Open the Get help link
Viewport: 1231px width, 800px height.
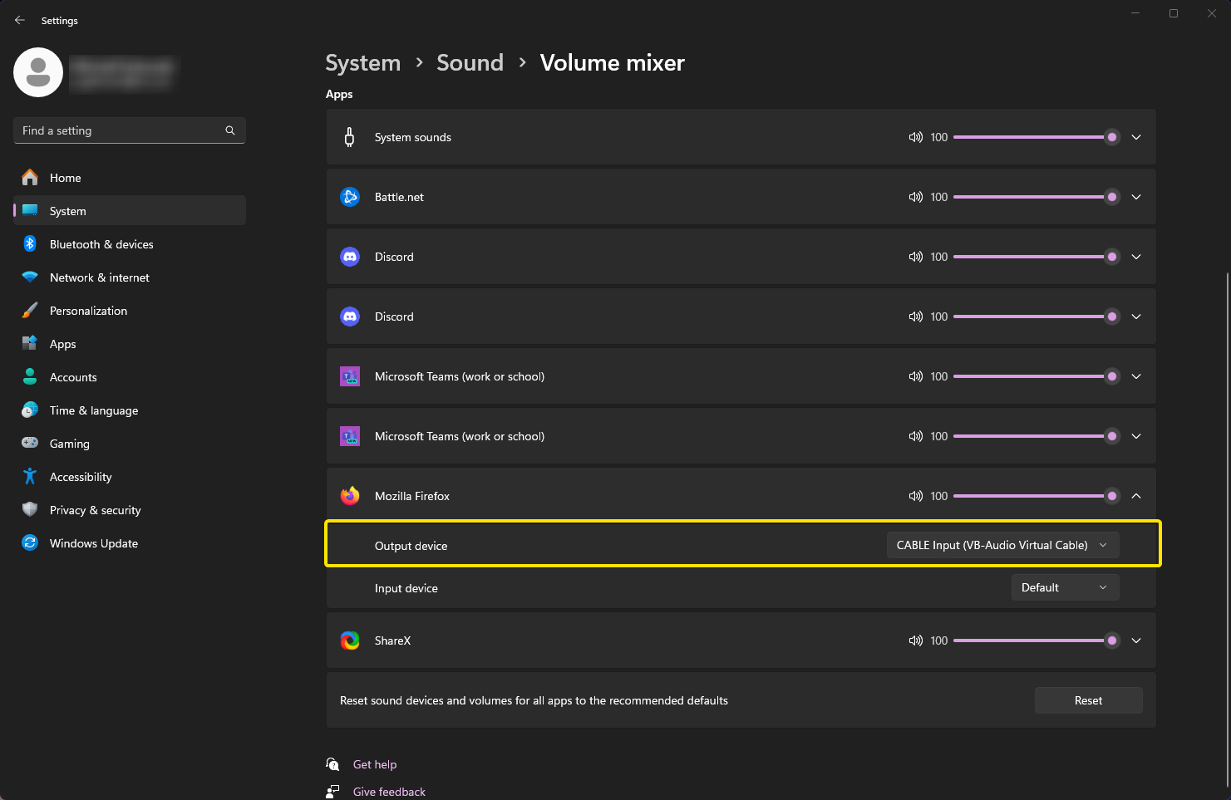point(375,764)
